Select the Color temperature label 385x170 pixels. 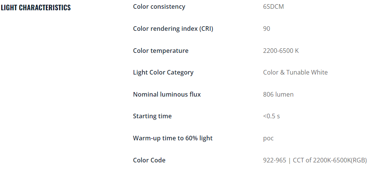pyautogui.click(x=161, y=51)
